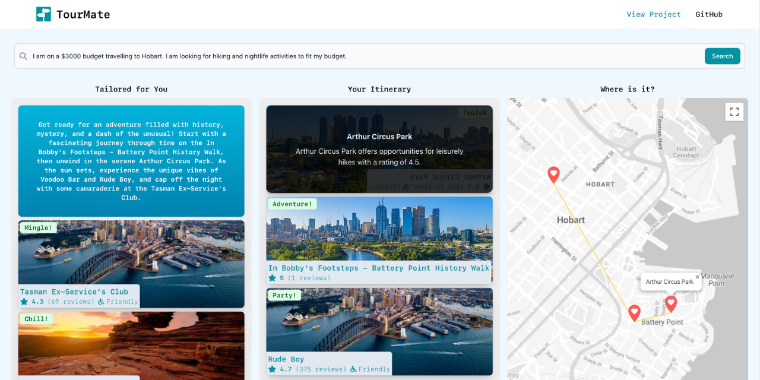
Task: Toggle fullscreen view on the map
Action: (734, 112)
